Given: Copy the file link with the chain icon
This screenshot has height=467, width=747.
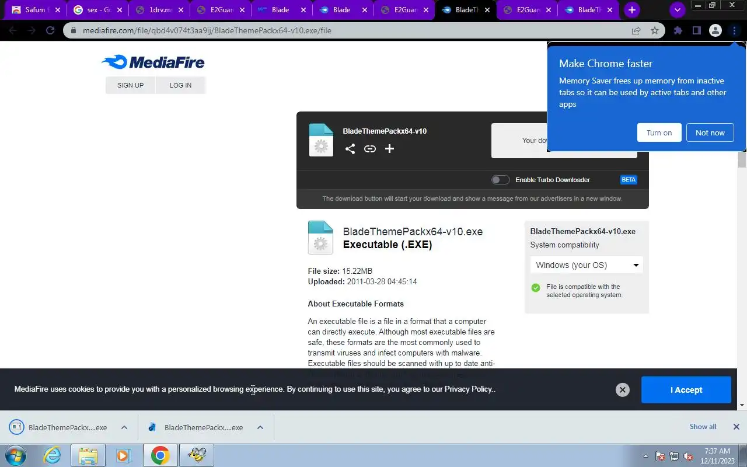Looking at the screenshot, I should tap(369, 149).
